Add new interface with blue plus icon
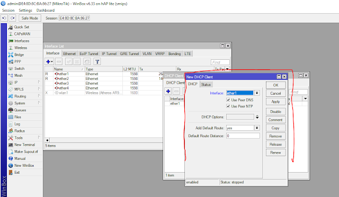 coord(49,62)
